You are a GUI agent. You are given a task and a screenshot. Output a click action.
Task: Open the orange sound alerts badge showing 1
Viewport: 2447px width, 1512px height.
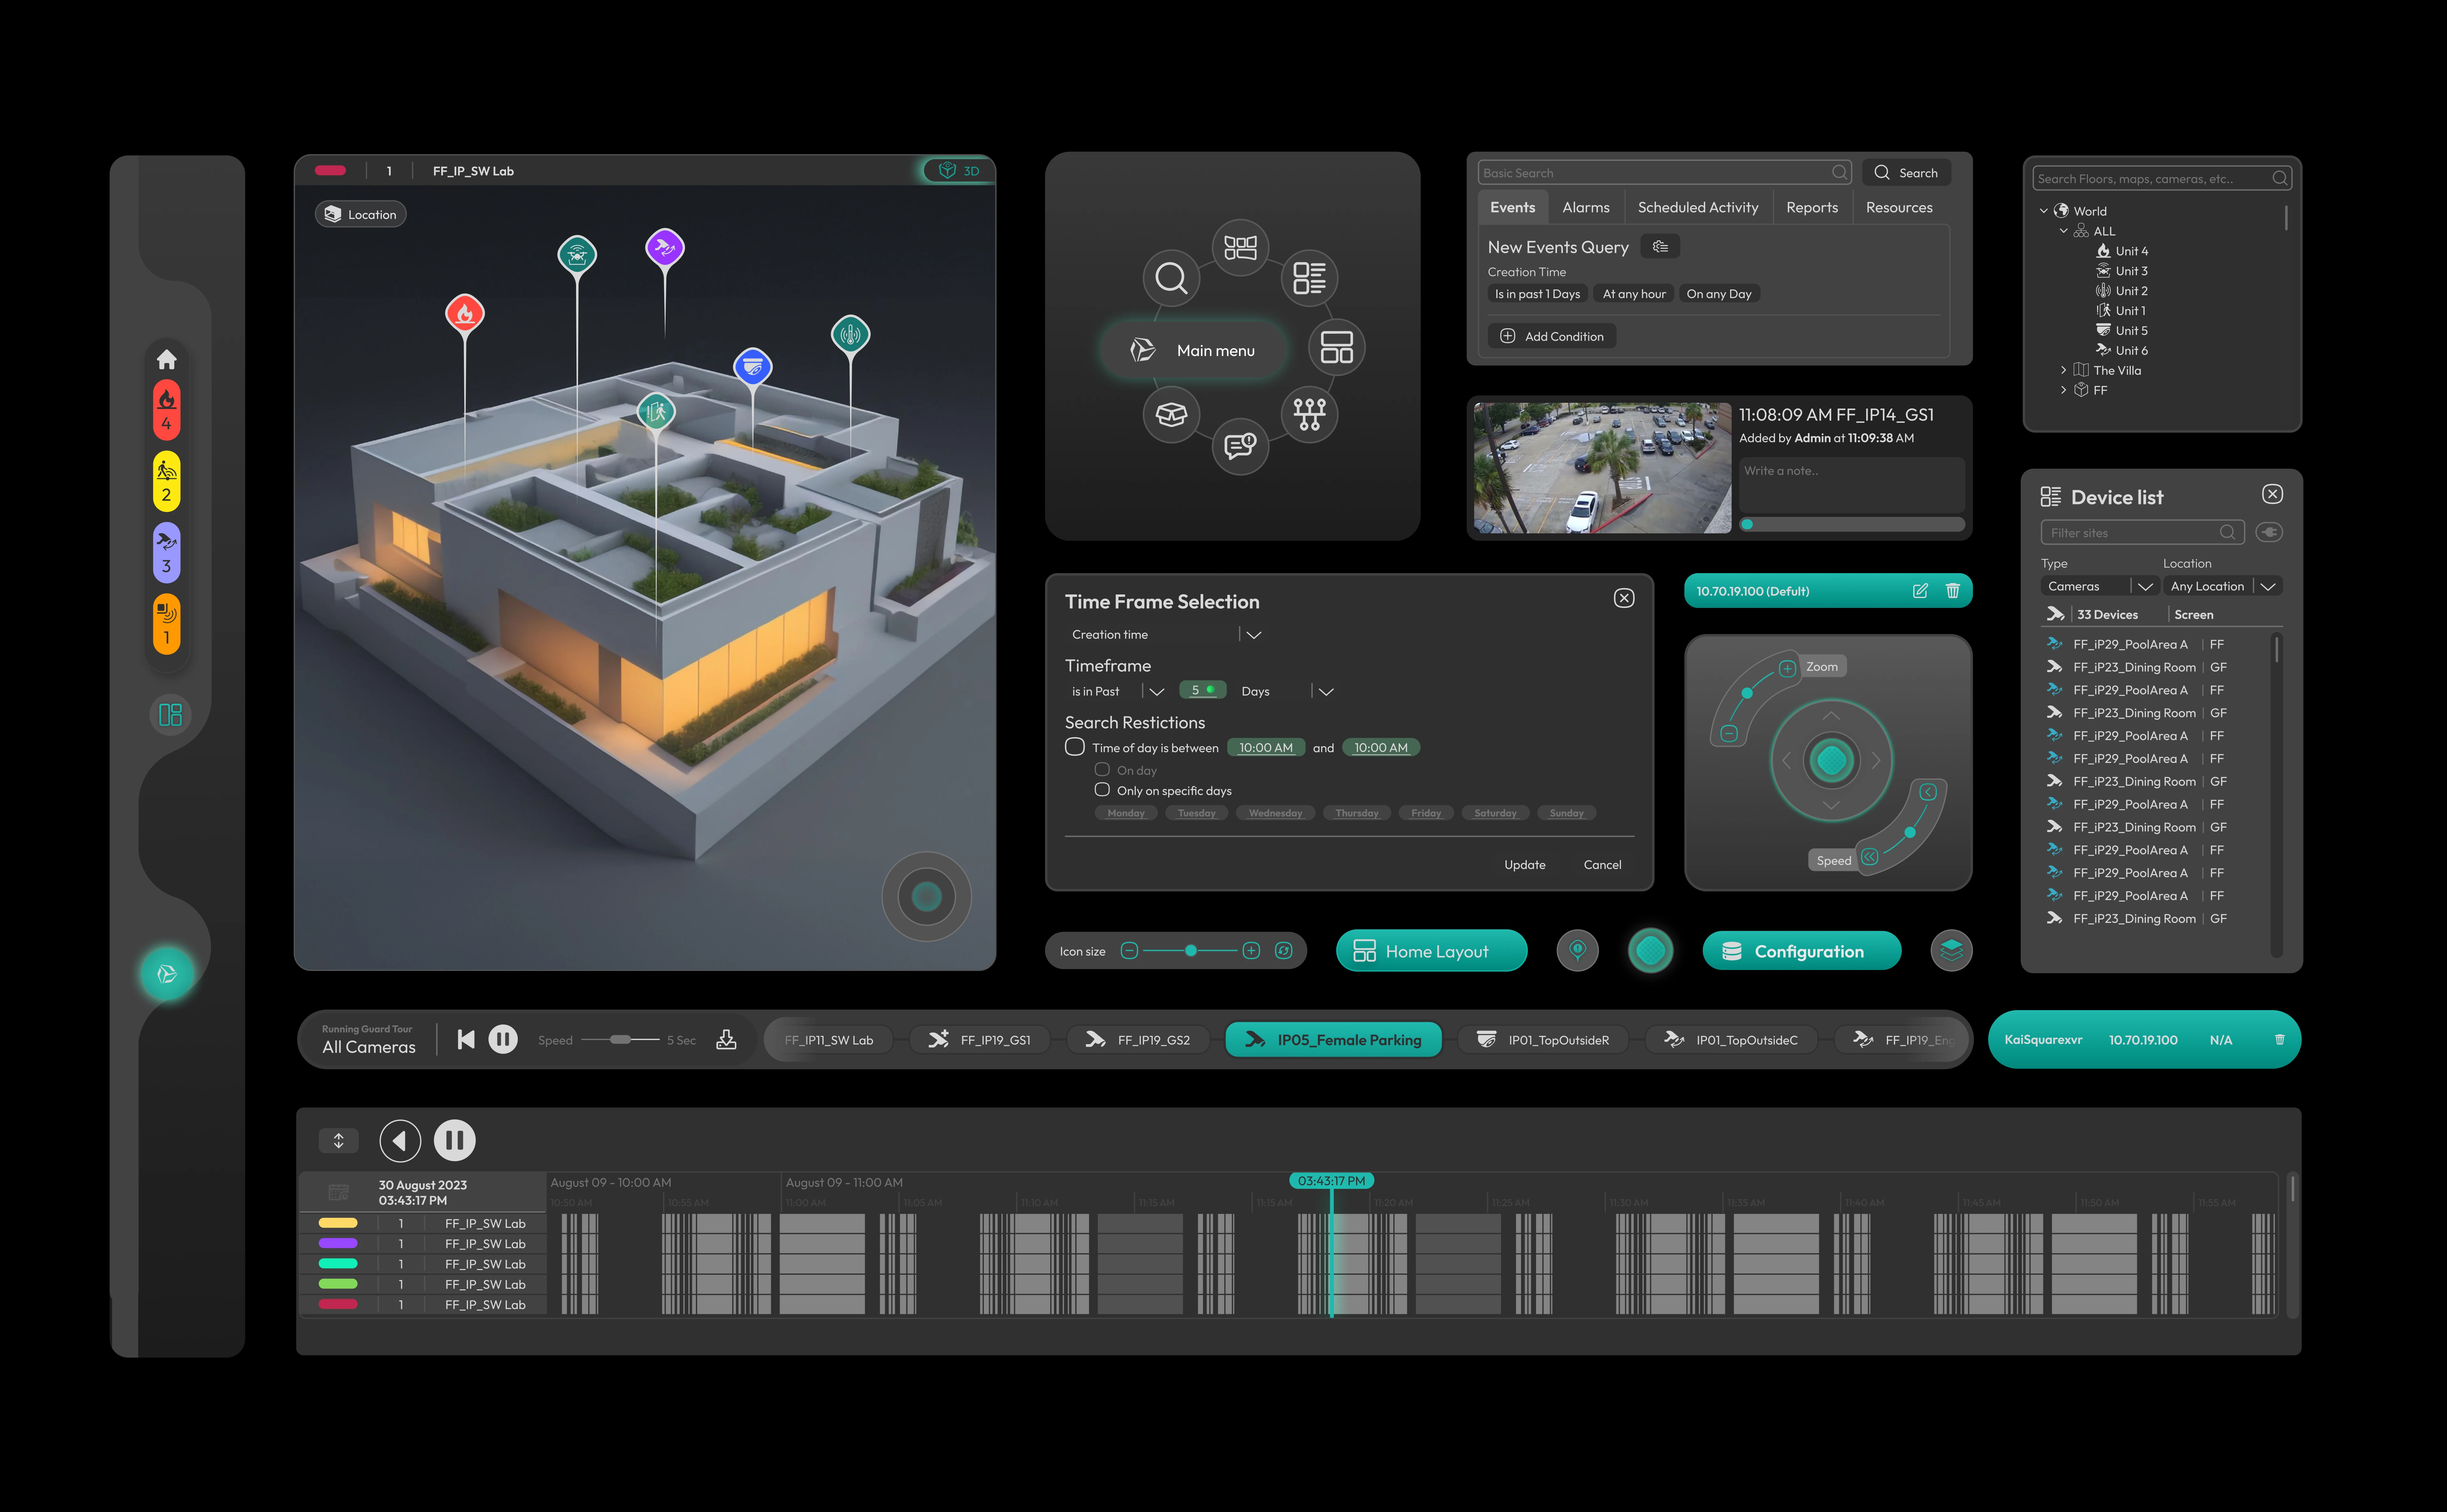(167, 624)
